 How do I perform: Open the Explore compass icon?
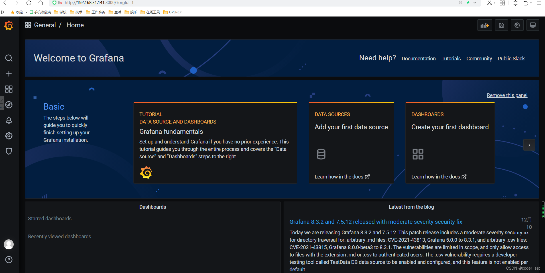point(9,105)
